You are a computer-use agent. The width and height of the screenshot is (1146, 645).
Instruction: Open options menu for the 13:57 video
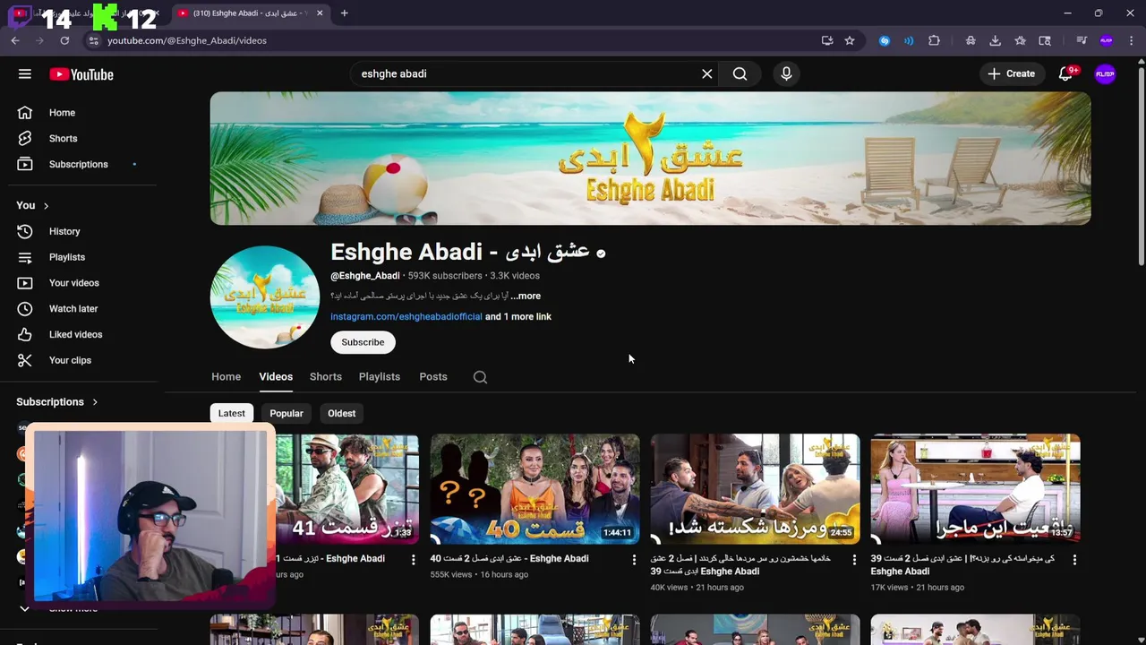tap(1074, 560)
